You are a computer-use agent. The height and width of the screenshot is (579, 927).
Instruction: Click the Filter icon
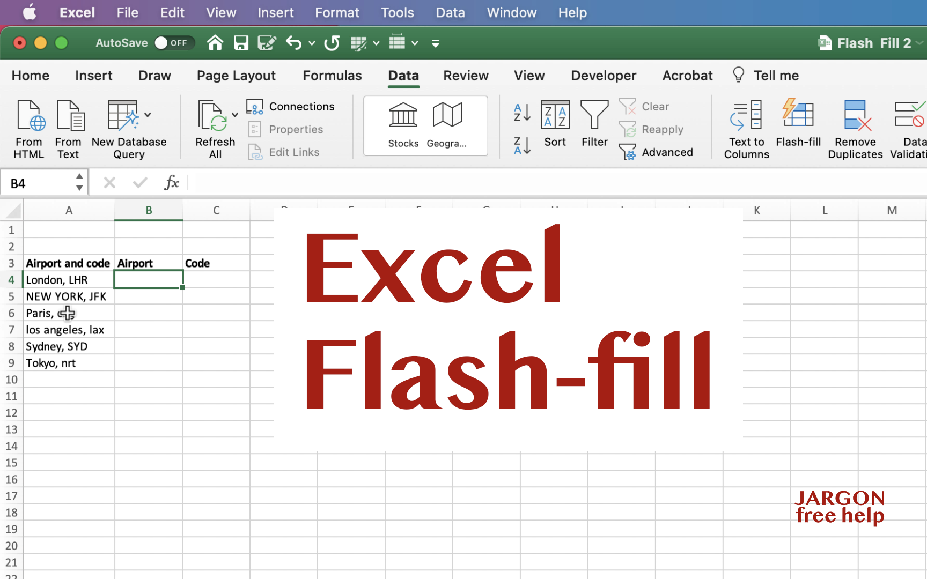point(594,123)
